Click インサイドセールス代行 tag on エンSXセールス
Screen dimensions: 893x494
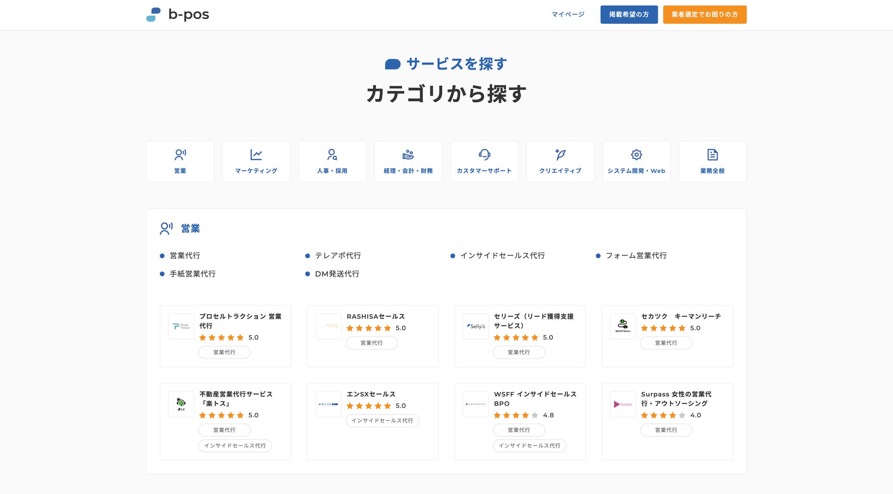coord(382,421)
